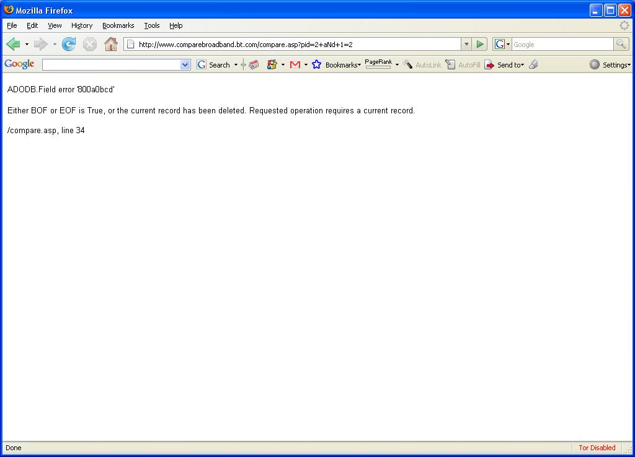The height and width of the screenshot is (457, 635).
Task: Toggle Tor Disabled status
Action: pos(597,448)
